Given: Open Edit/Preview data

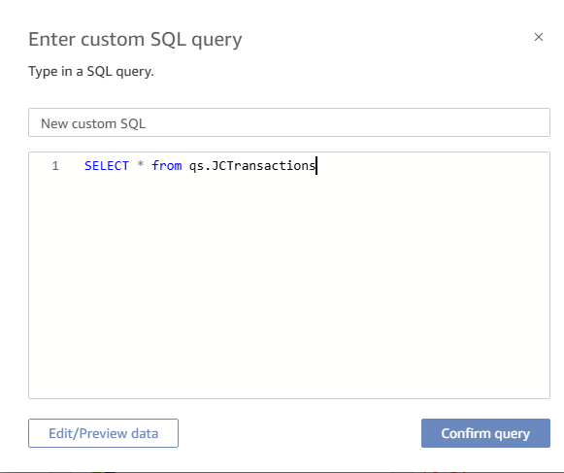Looking at the screenshot, I should pos(103,433).
